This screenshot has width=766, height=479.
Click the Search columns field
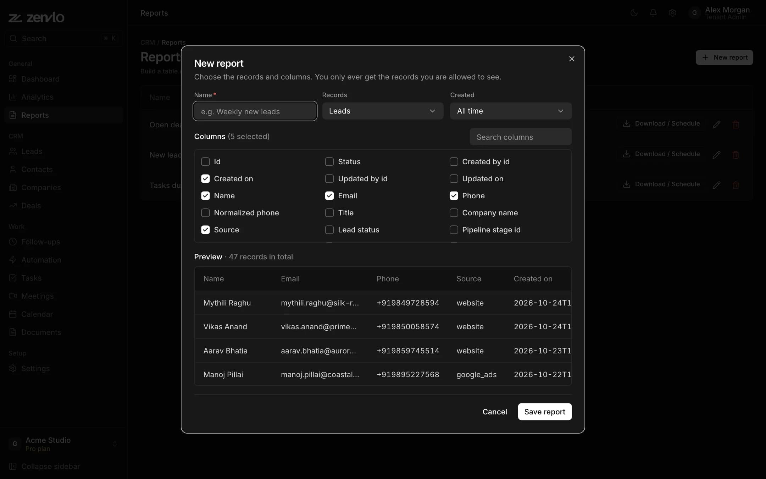(520, 137)
